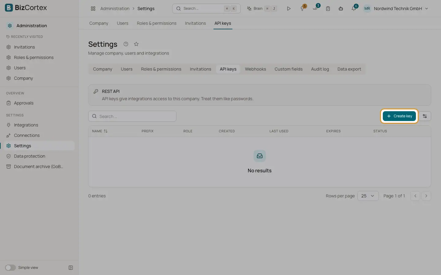Click the play icon in top bar
Image resolution: width=441 pixels, height=275 pixels.
click(x=289, y=9)
